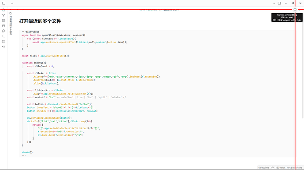The image size is (304, 170).
Task: Toggle the right sidebar panel
Action: (x=279, y=3)
